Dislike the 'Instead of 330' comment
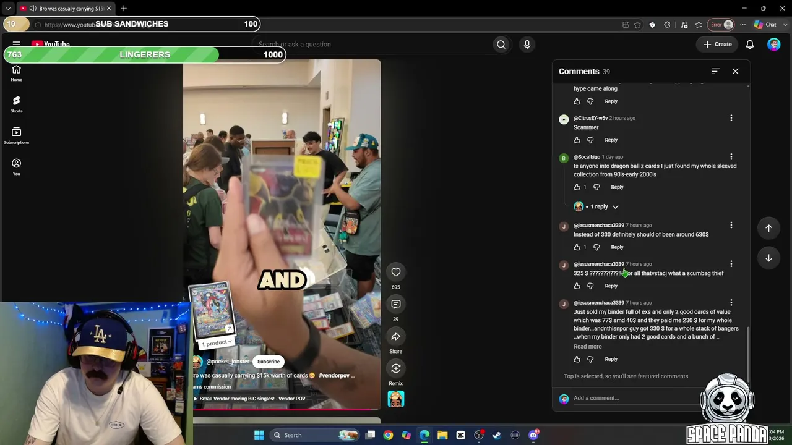 point(596,247)
